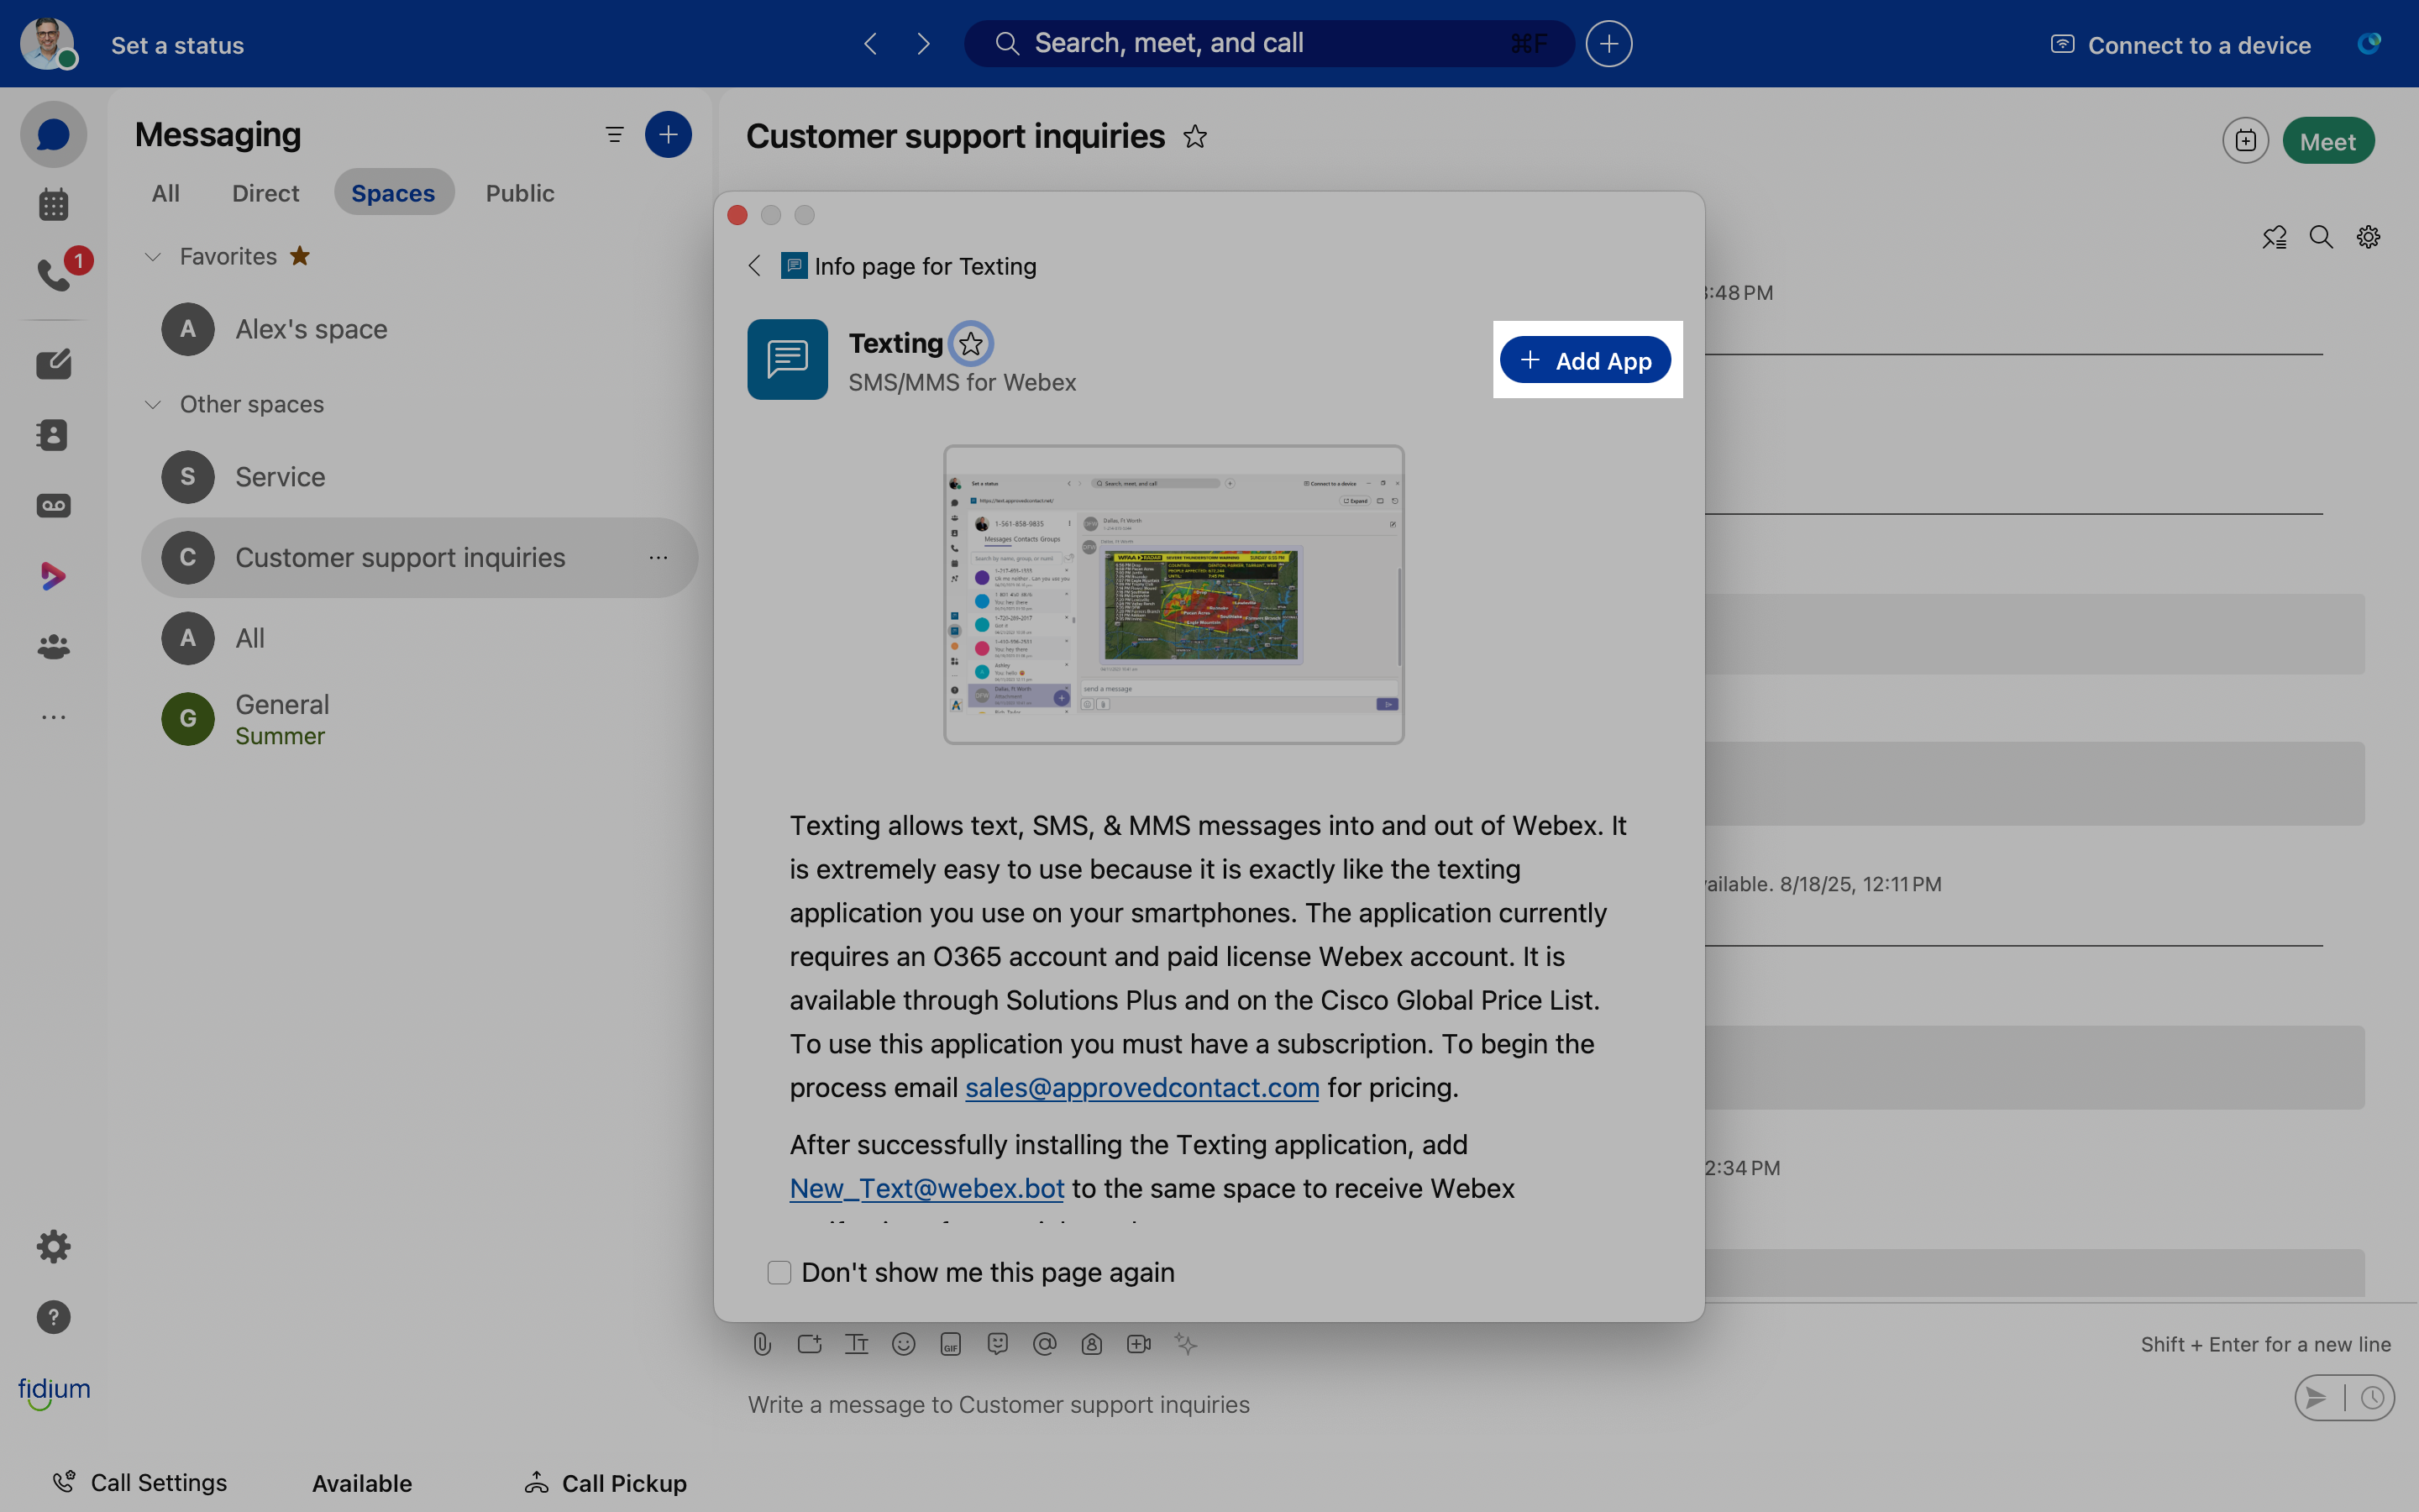Open space settings gear icon
Viewport: 2419px width, 1512px height.
click(2368, 237)
